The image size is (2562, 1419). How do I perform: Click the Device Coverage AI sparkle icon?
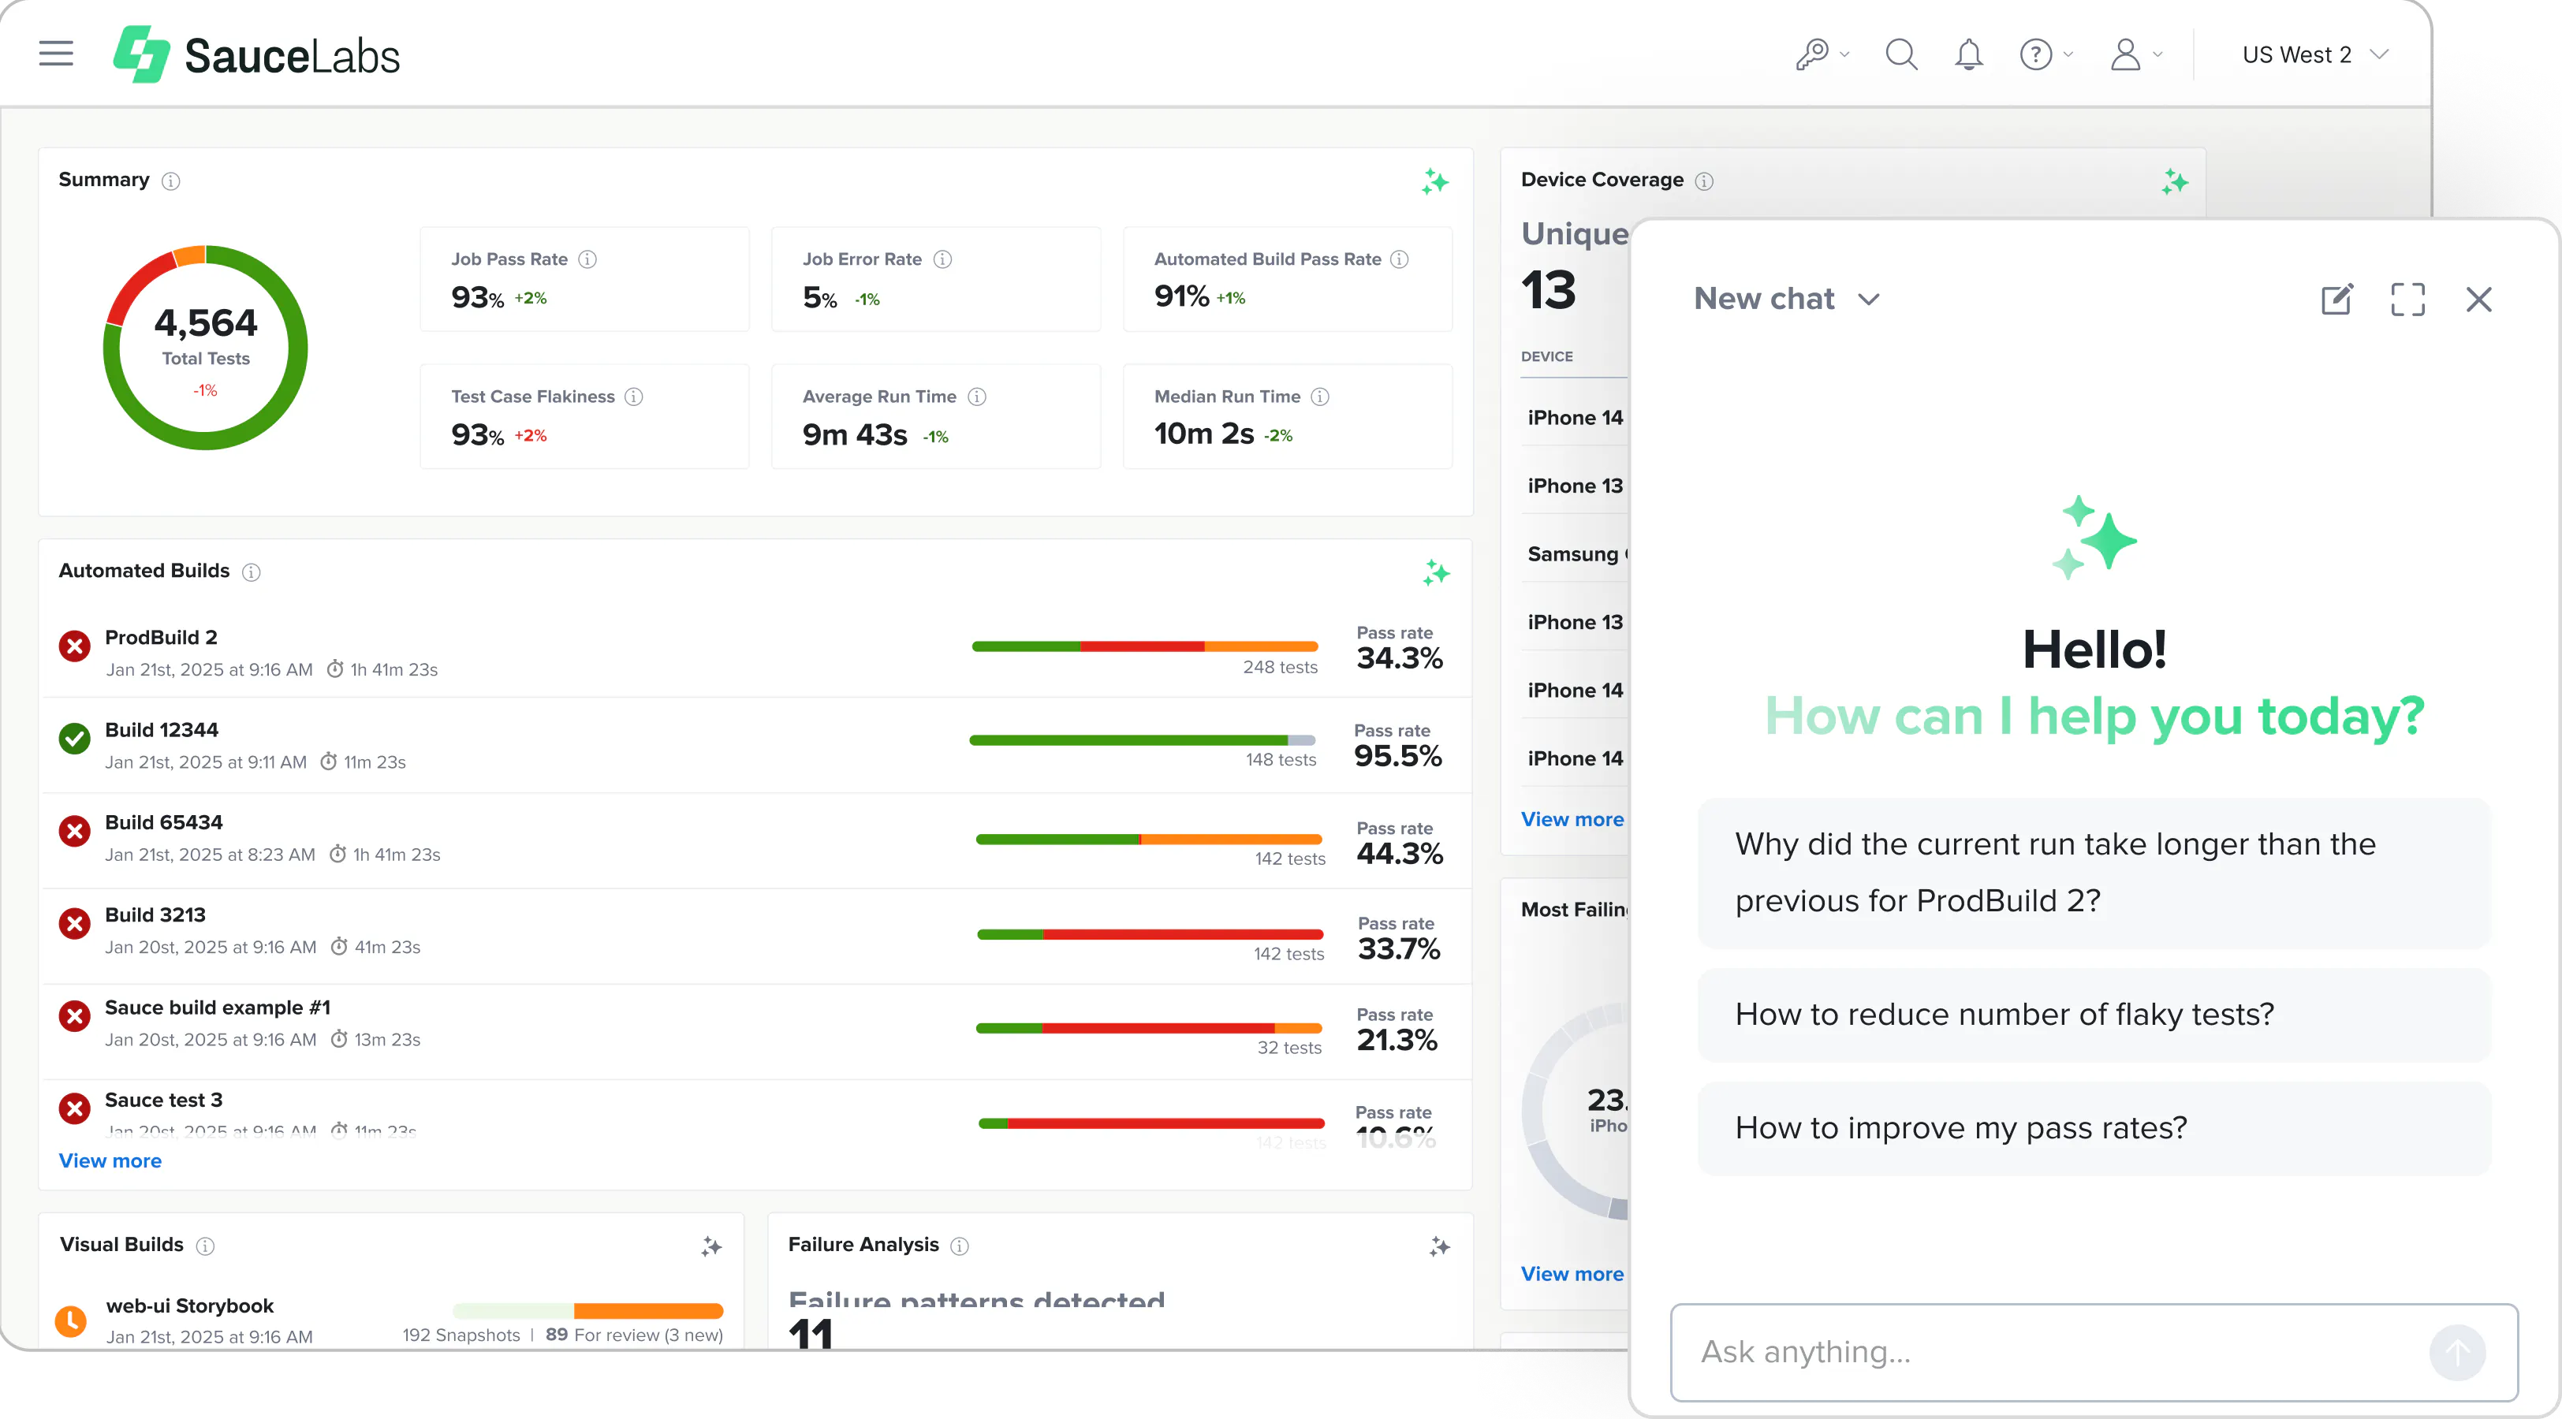tap(2174, 181)
